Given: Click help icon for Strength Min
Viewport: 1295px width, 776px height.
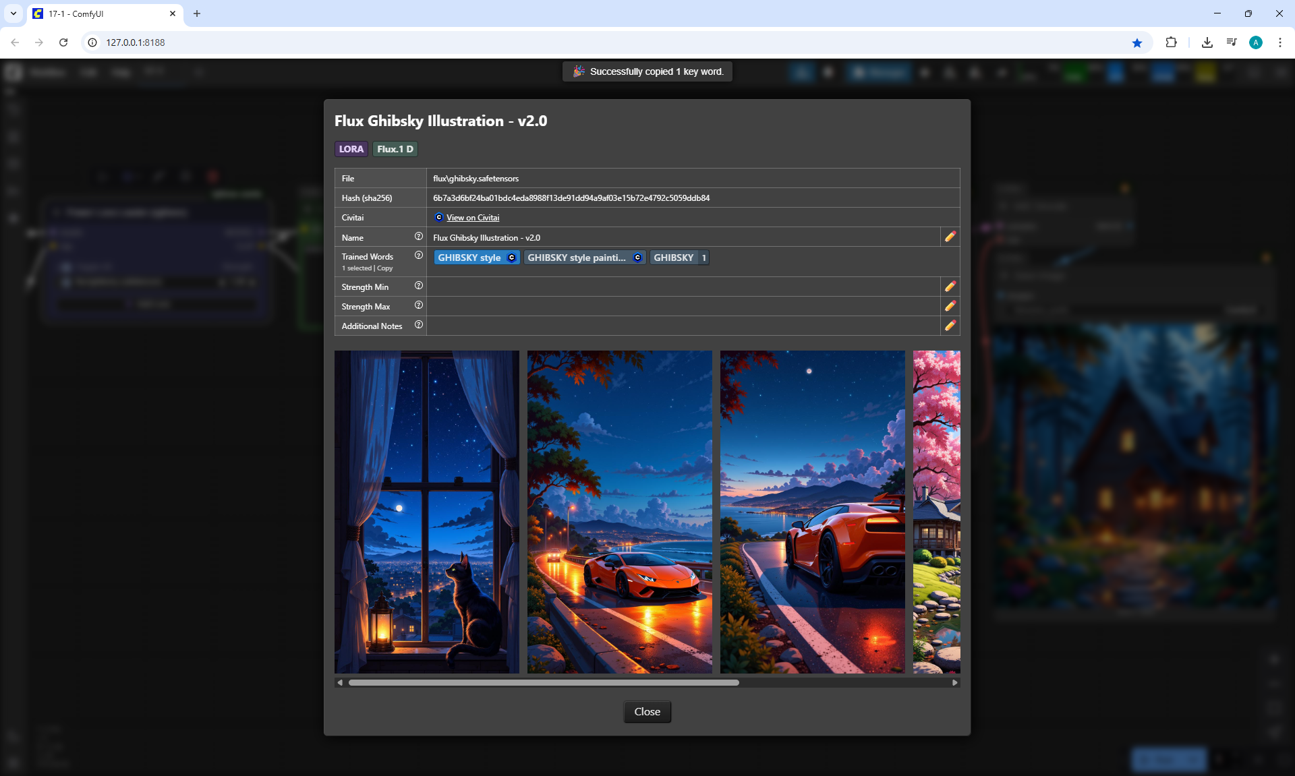Looking at the screenshot, I should 418,286.
